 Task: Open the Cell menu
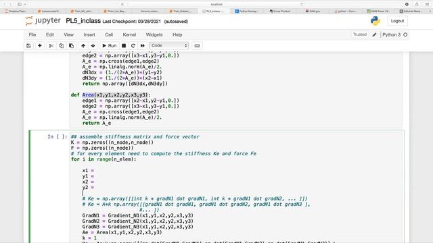coord(109,34)
